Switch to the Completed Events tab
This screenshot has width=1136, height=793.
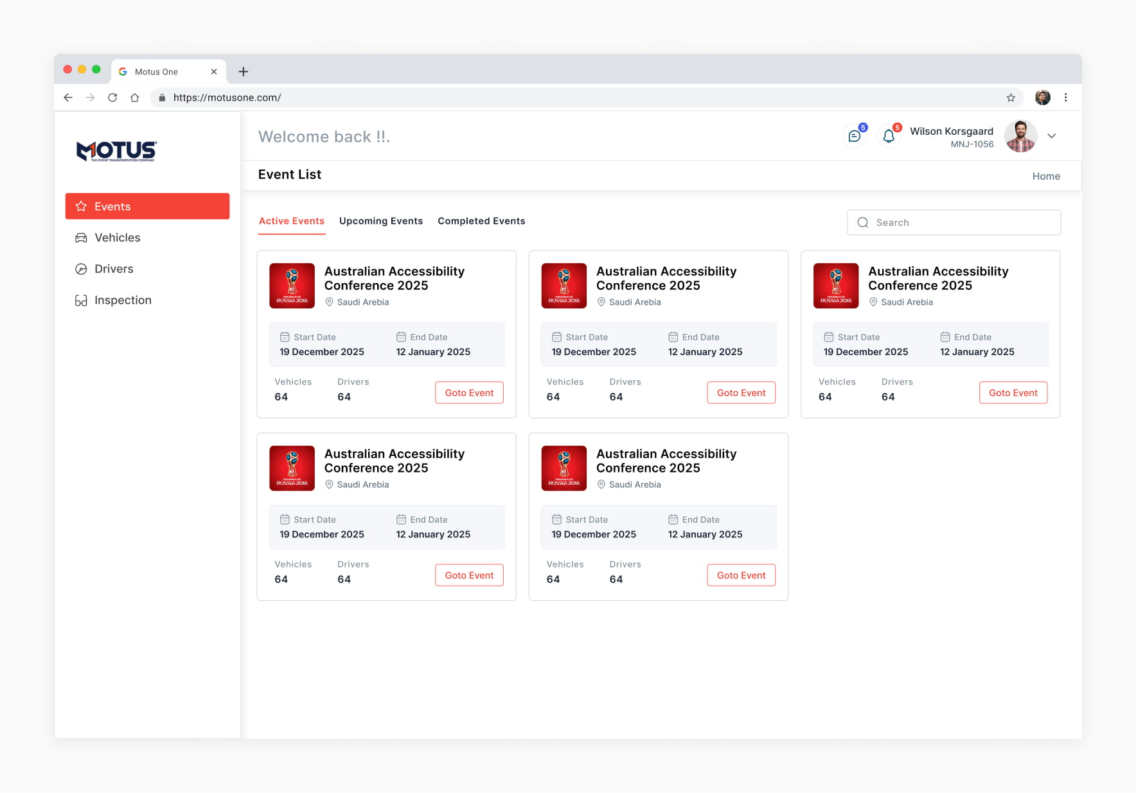click(481, 221)
